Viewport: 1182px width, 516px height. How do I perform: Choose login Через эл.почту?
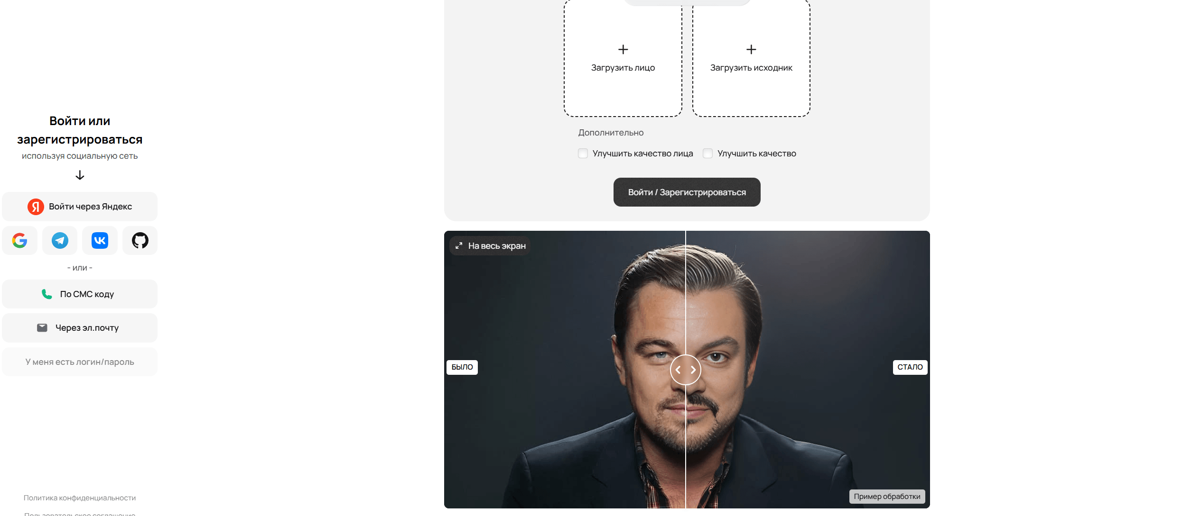point(80,328)
